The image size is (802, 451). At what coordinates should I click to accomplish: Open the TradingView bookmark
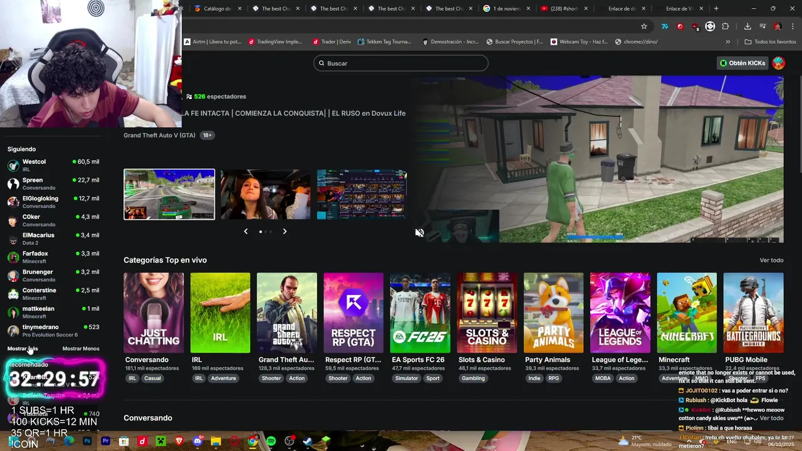(x=275, y=42)
